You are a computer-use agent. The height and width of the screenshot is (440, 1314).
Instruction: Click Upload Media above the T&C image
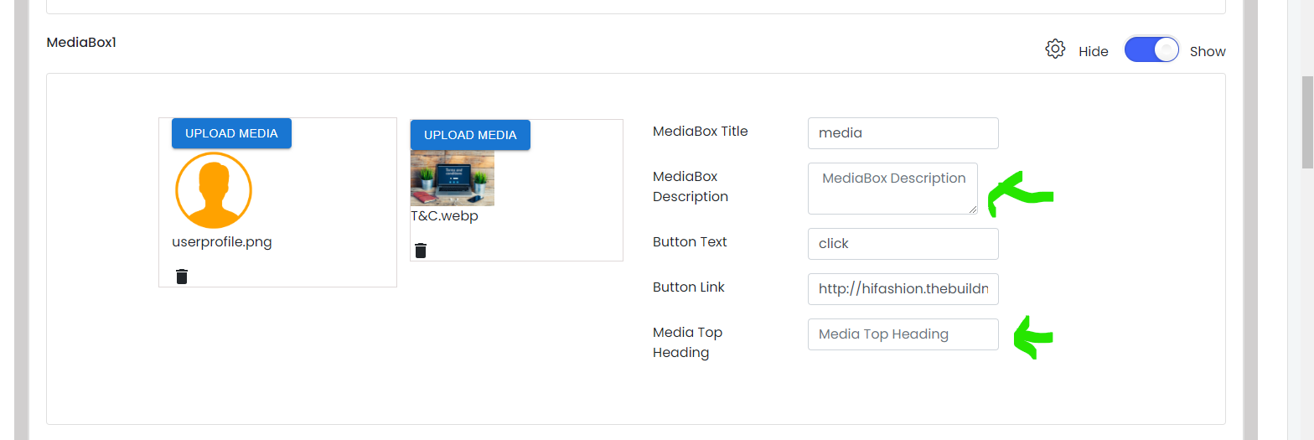470,135
